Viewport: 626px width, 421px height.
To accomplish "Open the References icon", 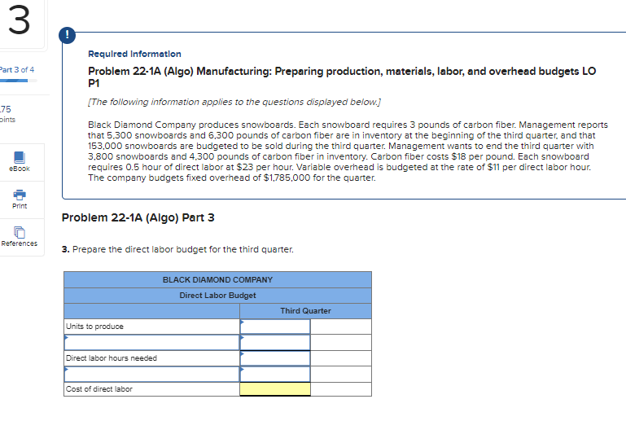I will coord(20,232).
